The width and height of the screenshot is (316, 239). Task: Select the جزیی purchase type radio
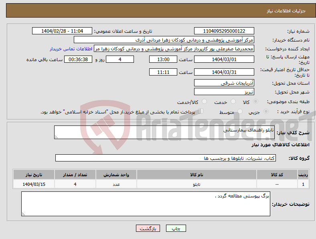266,111
